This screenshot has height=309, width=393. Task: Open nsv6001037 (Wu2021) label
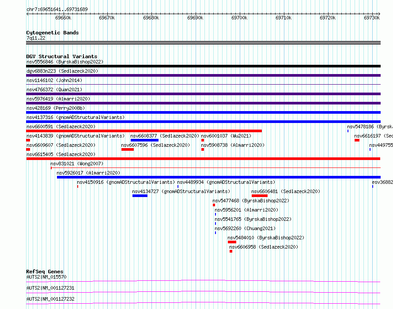[x=226, y=136]
